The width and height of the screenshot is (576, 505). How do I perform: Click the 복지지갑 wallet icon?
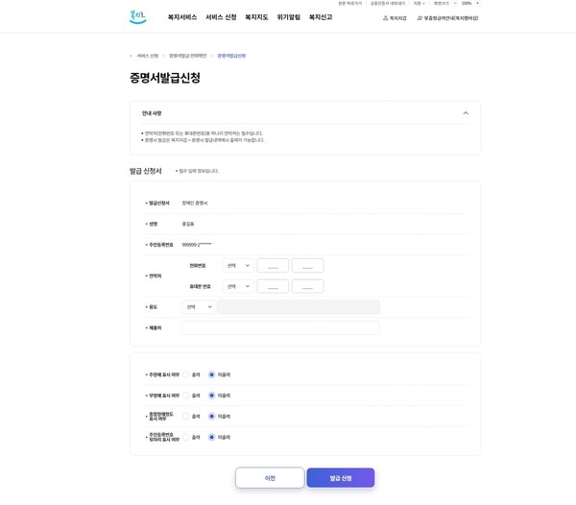(386, 18)
